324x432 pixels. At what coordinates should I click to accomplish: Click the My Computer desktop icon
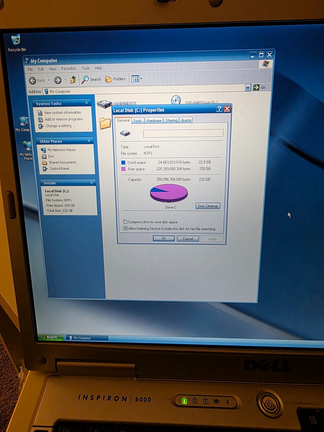click(x=24, y=122)
